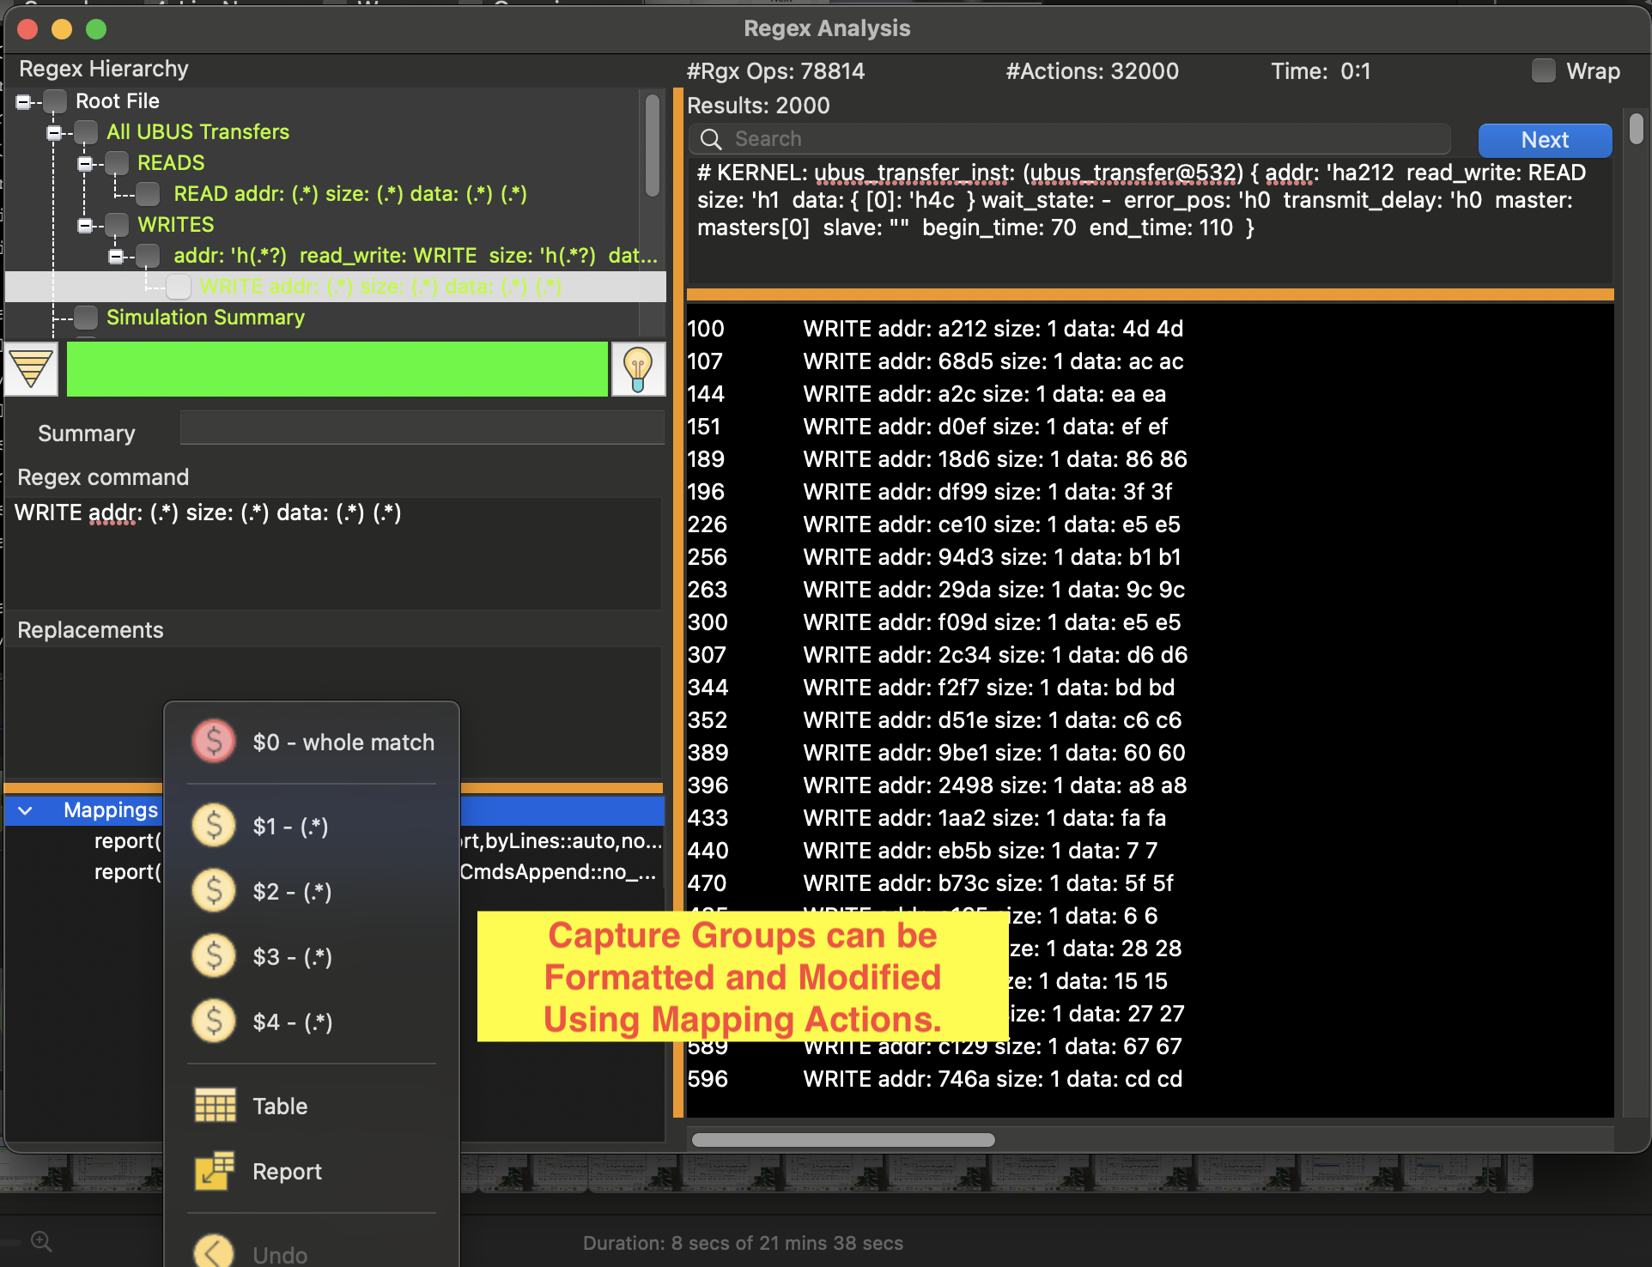Collapse the All UBUS Transfers node
The width and height of the screenshot is (1652, 1267).
55,133
